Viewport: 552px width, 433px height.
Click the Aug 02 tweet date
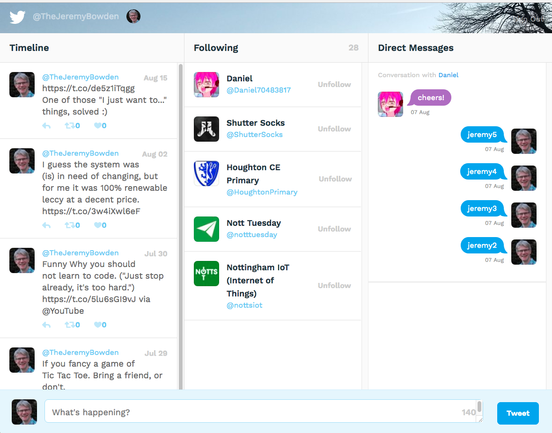(x=155, y=154)
